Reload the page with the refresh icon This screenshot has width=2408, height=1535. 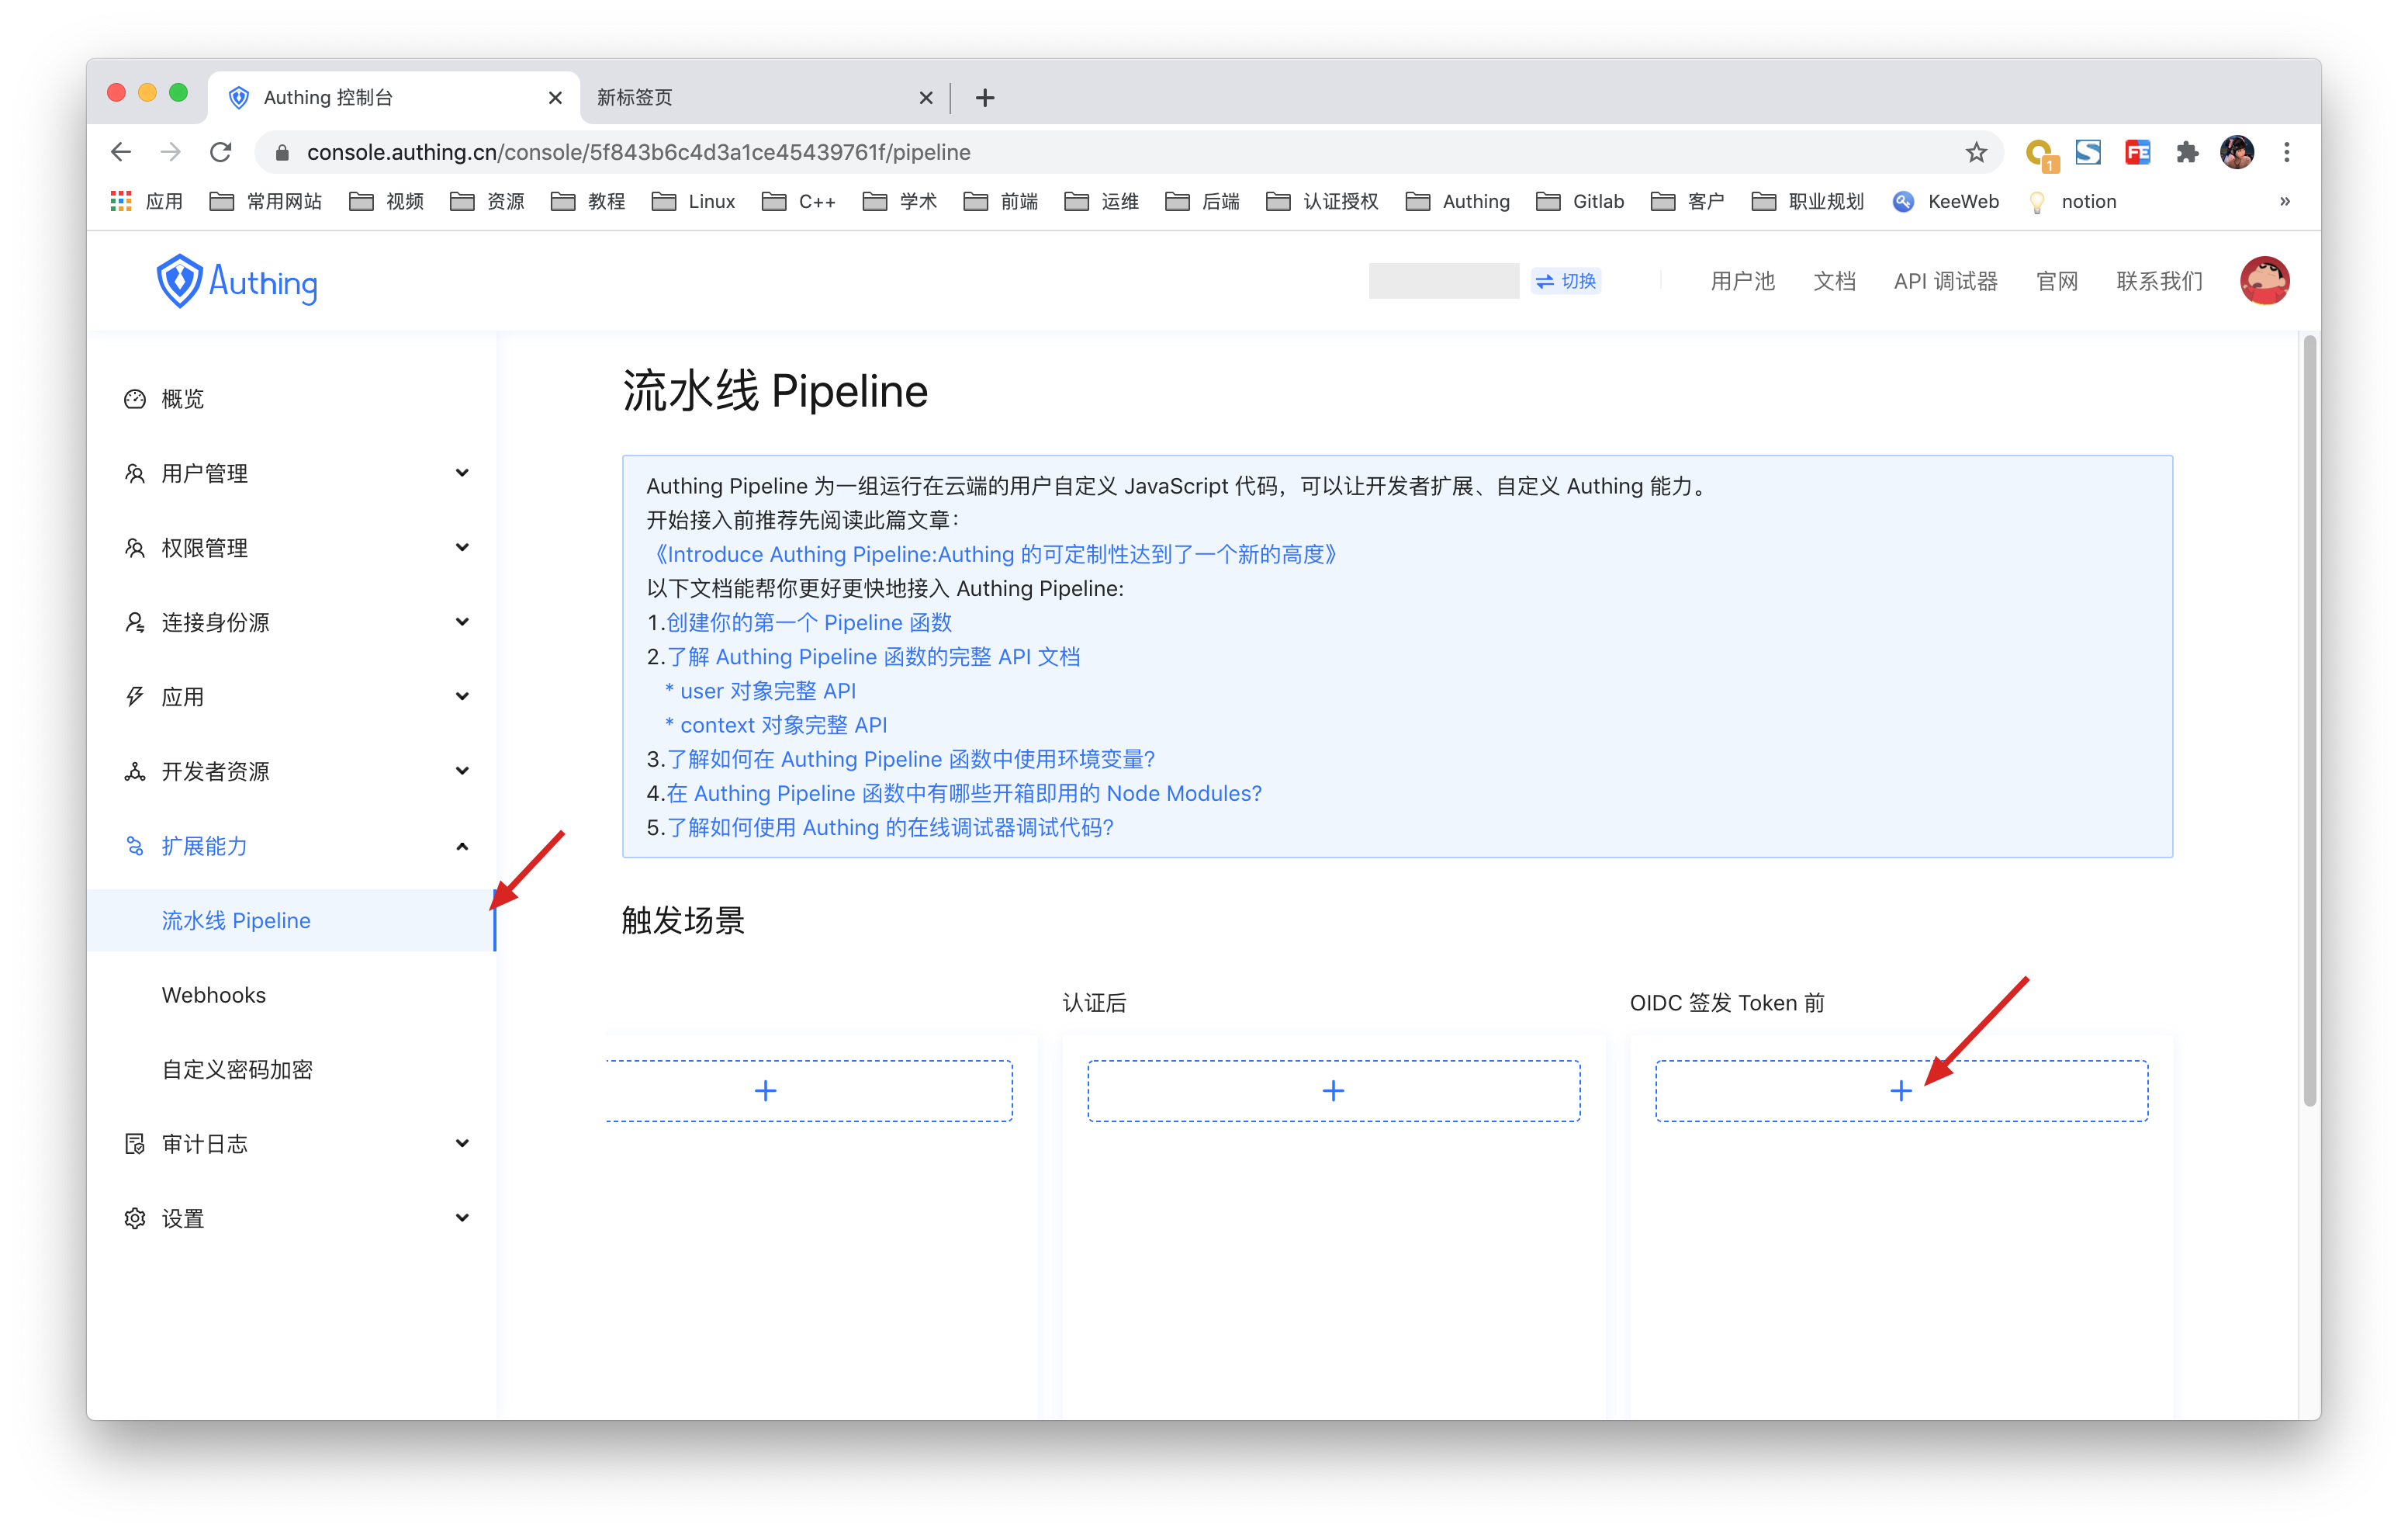tap(221, 152)
